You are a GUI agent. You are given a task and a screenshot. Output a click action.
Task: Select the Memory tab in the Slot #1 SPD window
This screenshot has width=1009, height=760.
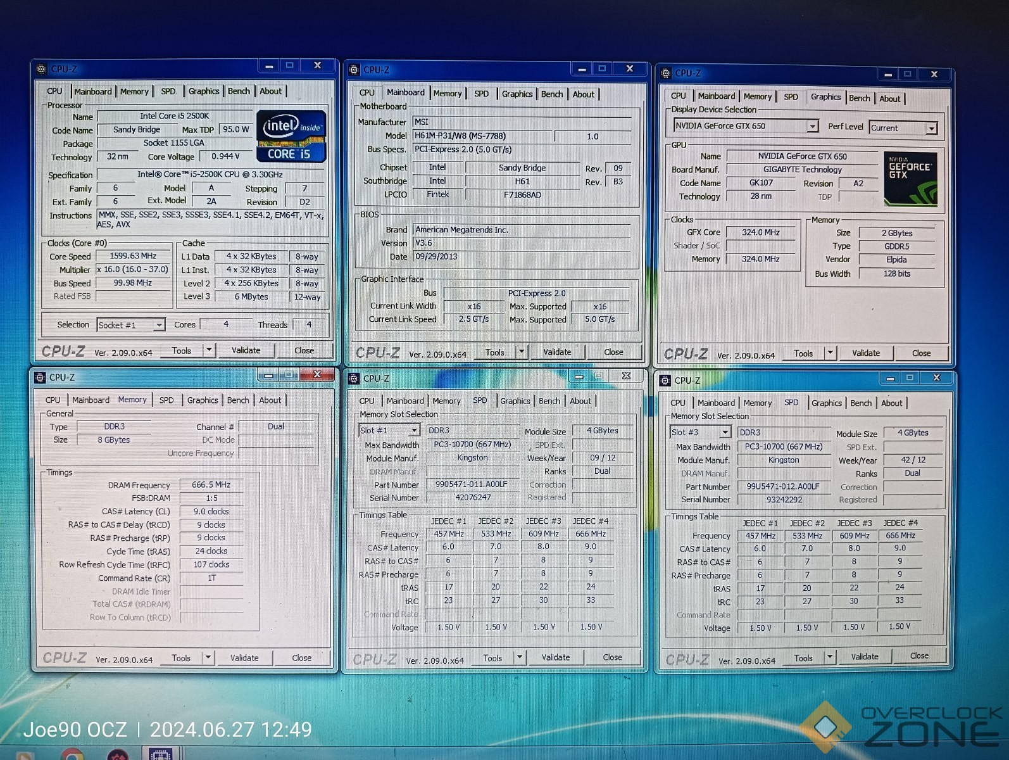tap(446, 402)
